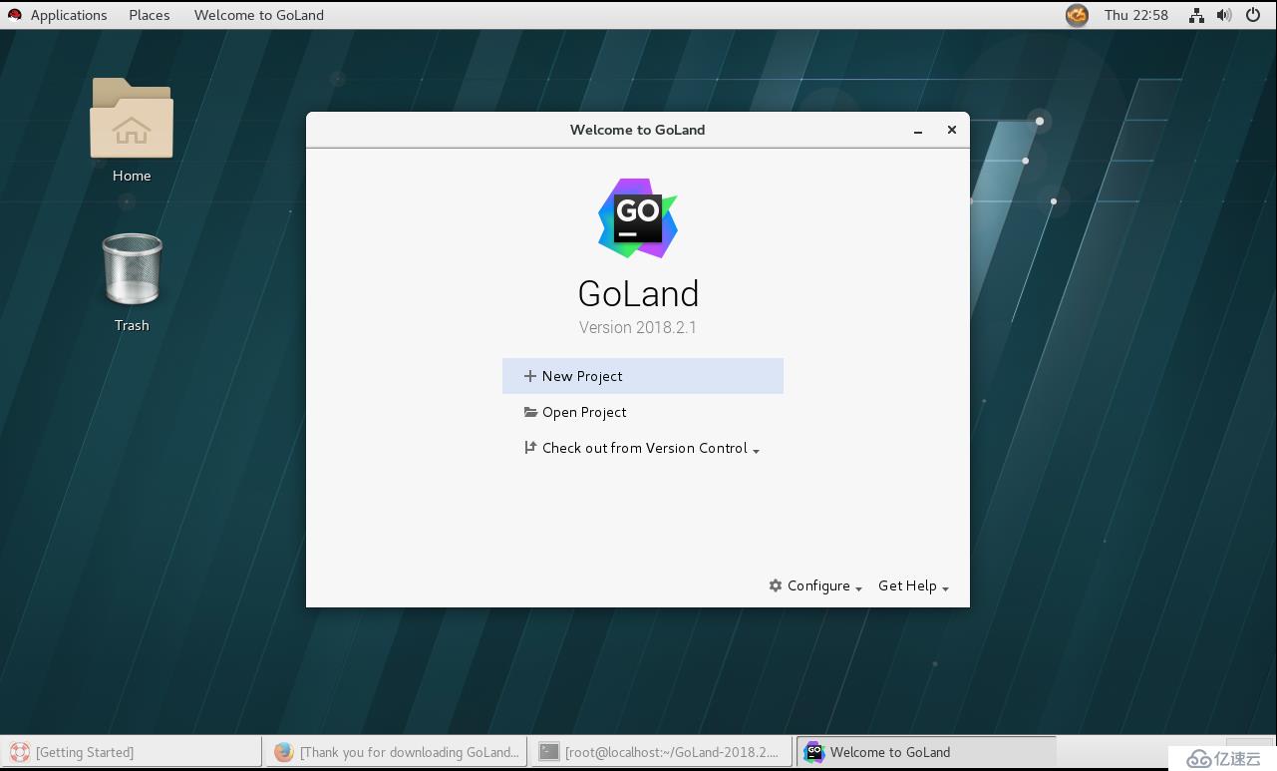Image resolution: width=1277 pixels, height=771 pixels.
Task: Click the Red Hat logo icon
Action: [x=15, y=15]
